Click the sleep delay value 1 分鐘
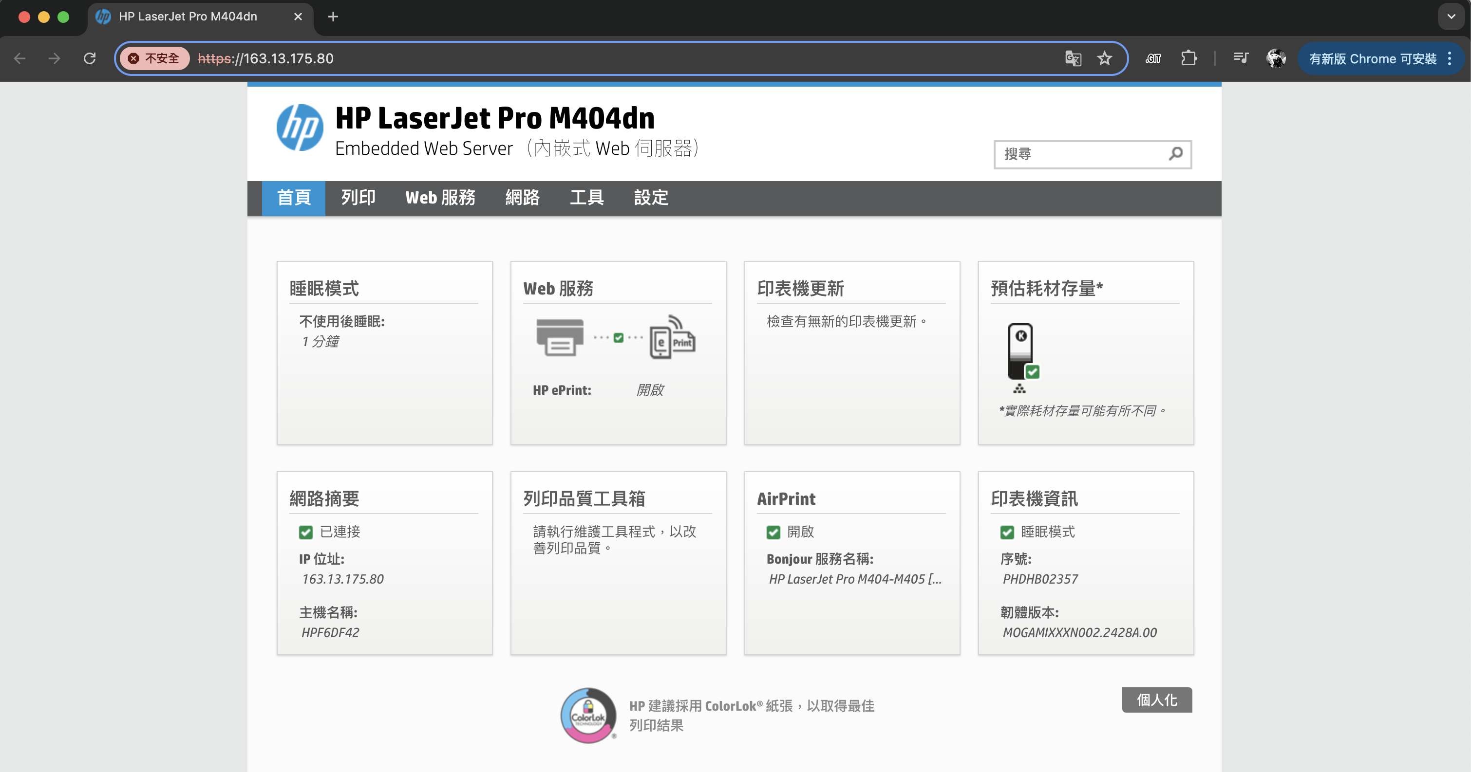Viewport: 1471px width, 772px height. tap(321, 342)
